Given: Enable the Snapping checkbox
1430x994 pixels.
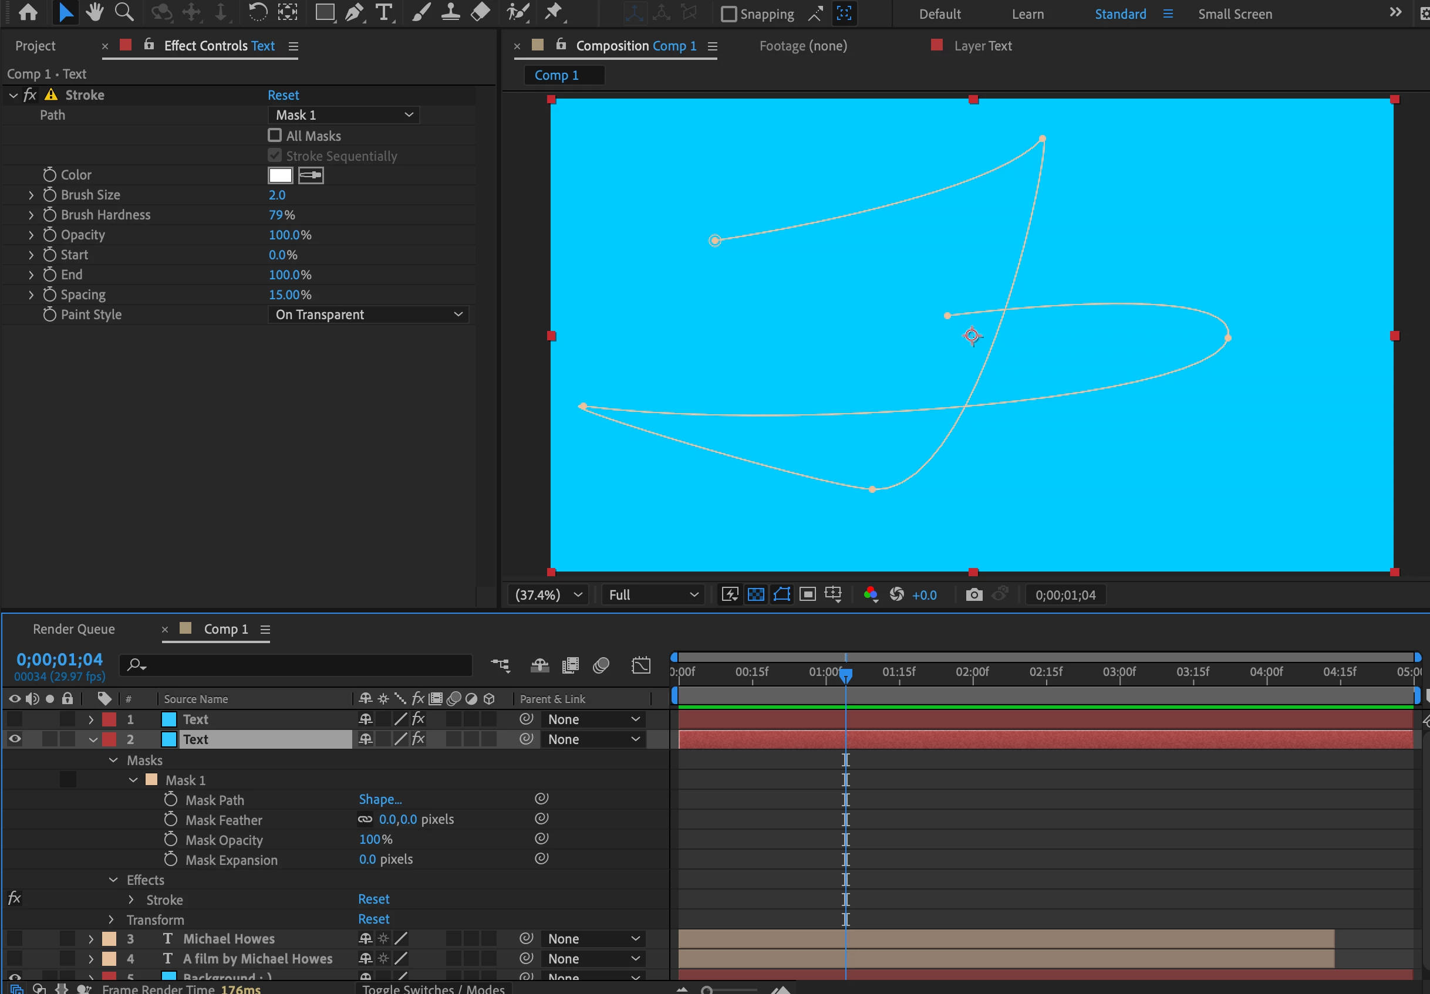Looking at the screenshot, I should 728,13.
